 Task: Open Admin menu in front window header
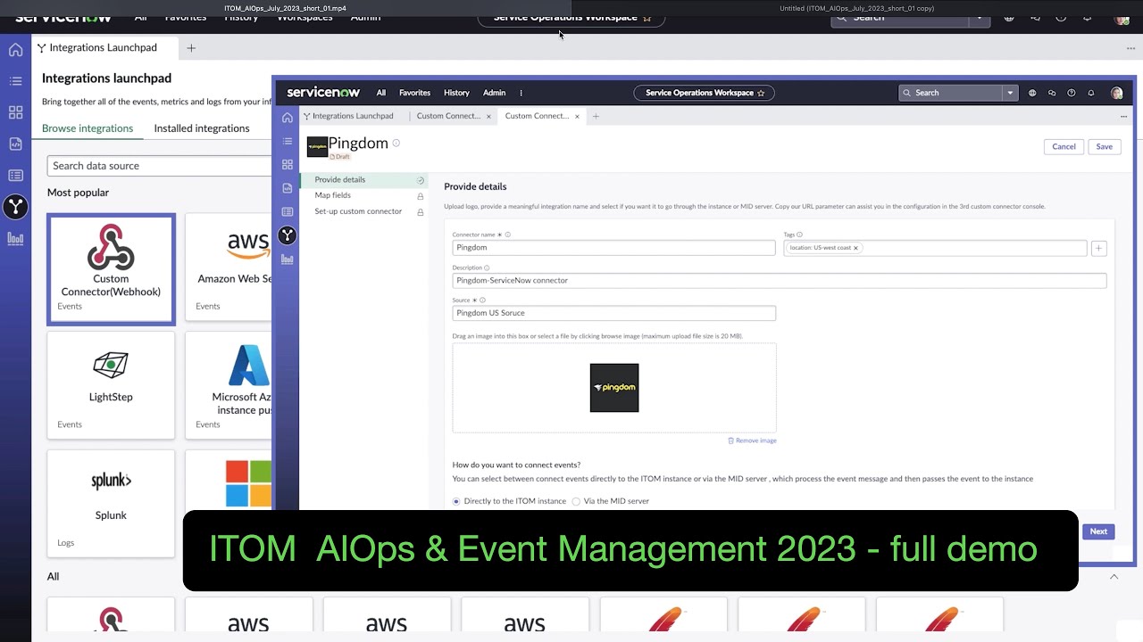(x=494, y=93)
